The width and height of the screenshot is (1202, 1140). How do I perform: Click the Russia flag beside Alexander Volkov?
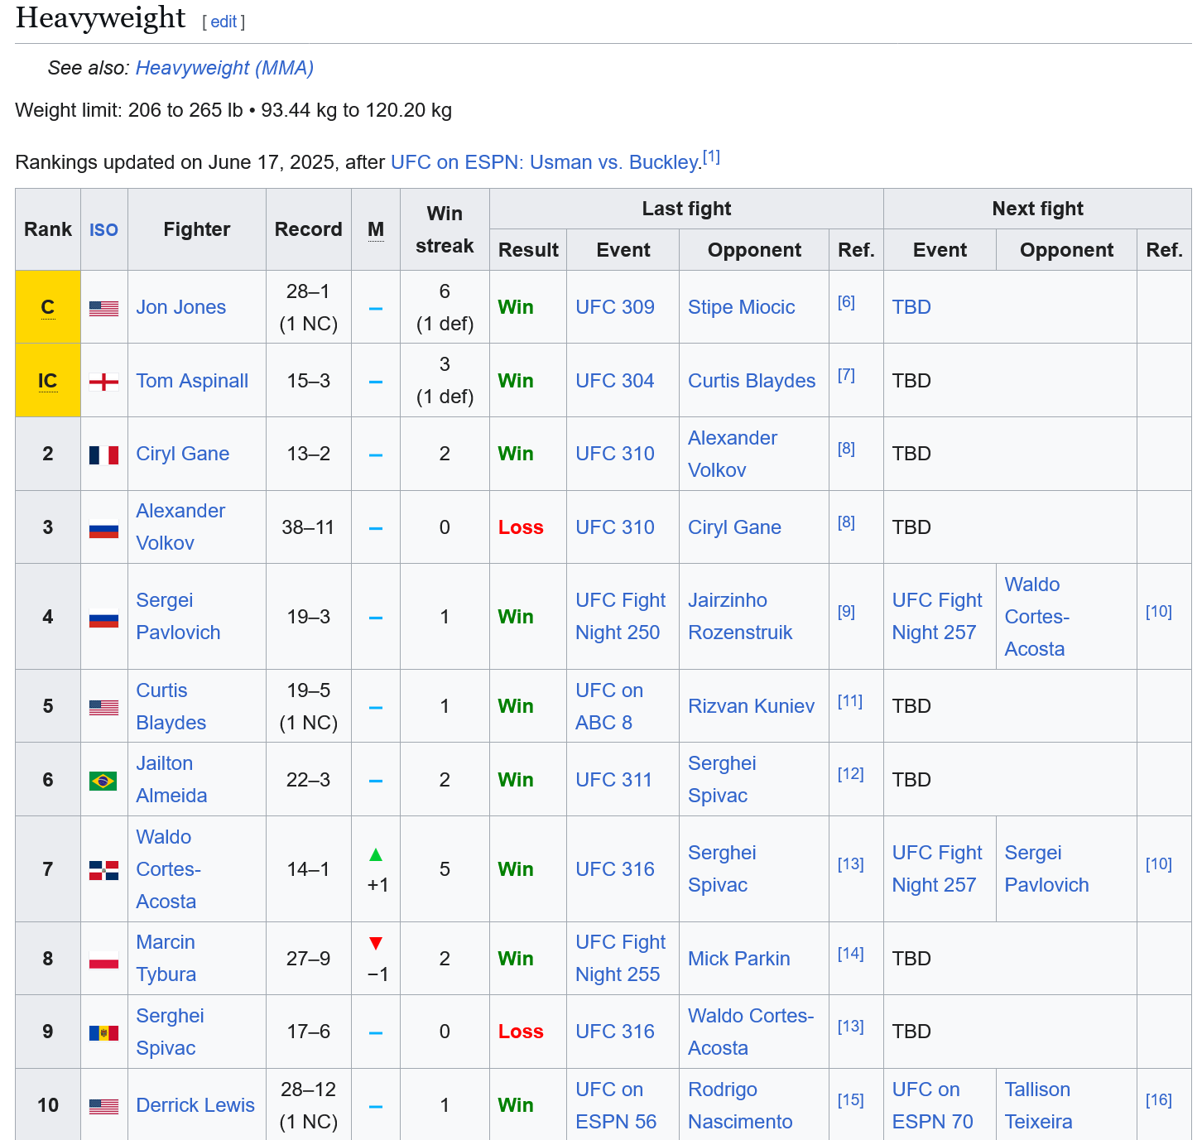pyautogui.click(x=103, y=528)
